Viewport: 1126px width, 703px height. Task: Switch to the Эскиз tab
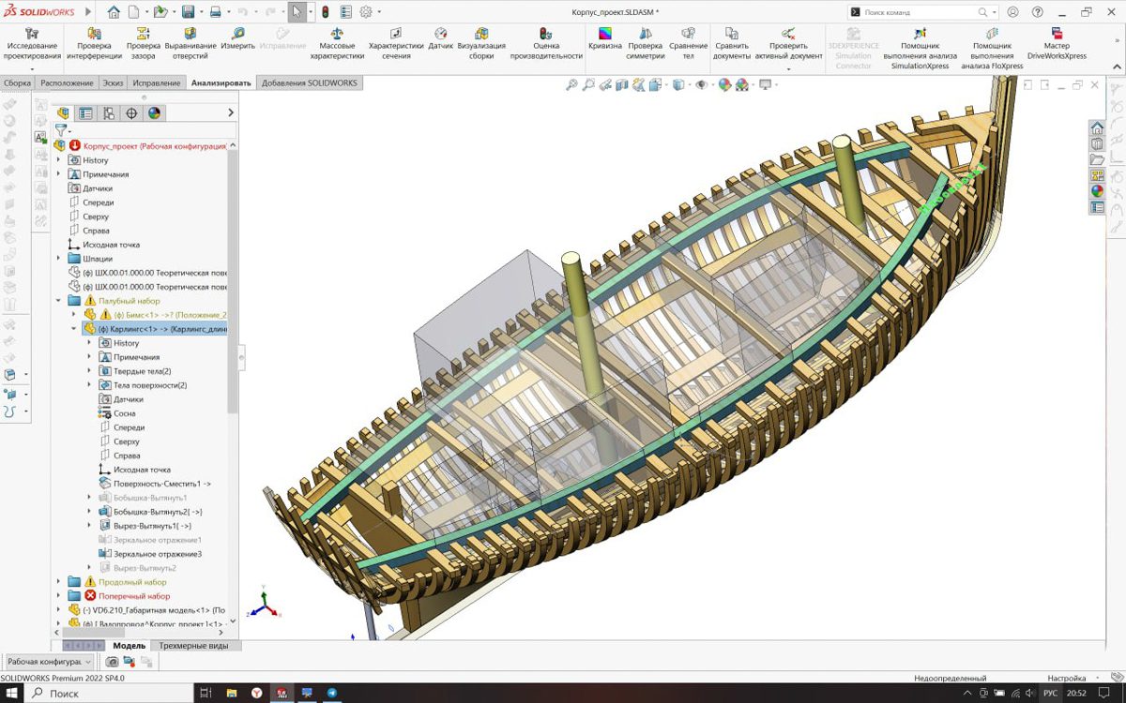click(113, 82)
